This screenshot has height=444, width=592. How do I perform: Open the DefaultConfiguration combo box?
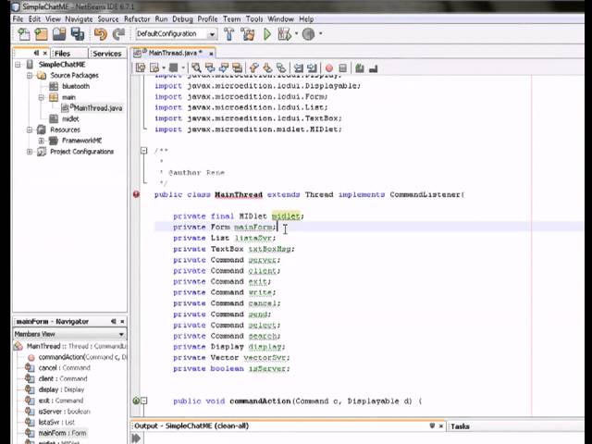coord(176,34)
